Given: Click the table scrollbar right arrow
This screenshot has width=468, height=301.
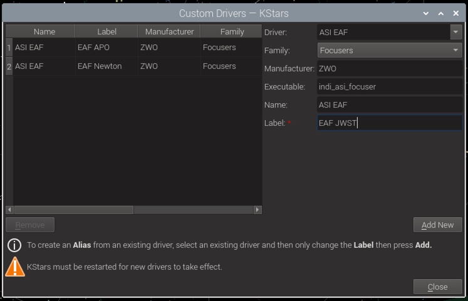Looking at the screenshot, I should (x=257, y=210).
